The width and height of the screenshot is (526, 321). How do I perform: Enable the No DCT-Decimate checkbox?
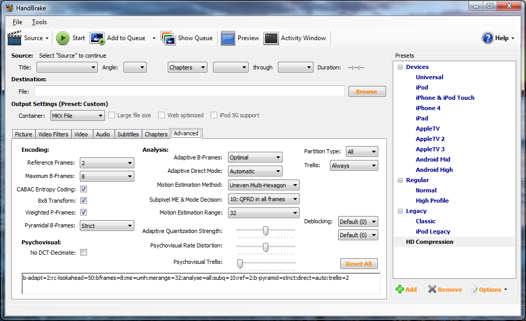pos(83,253)
